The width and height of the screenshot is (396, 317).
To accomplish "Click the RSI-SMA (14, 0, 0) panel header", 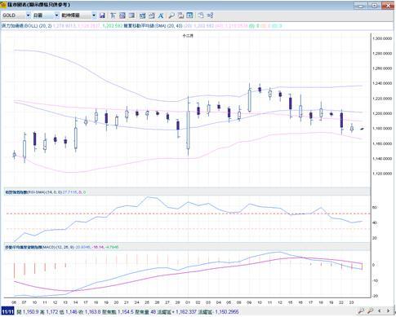I will (x=187, y=192).
